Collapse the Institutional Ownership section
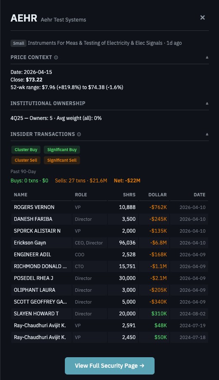Image resolution: width=219 pixels, height=380 pixels. coord(207,103)
